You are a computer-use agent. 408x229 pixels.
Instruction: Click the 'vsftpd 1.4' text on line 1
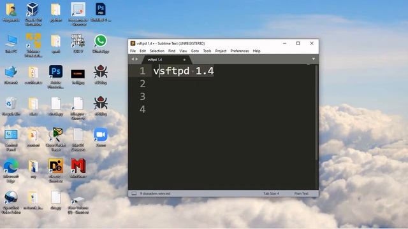(x=184, y=71)
